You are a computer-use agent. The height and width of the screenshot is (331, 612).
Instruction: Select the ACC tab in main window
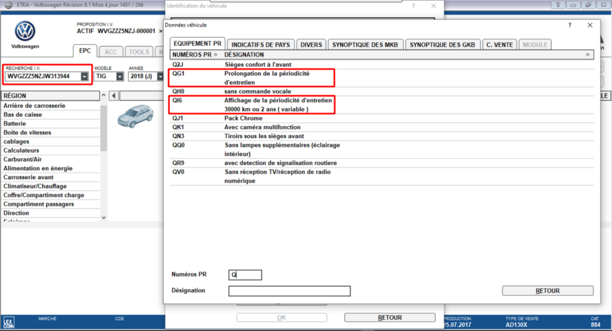[111, 52]
